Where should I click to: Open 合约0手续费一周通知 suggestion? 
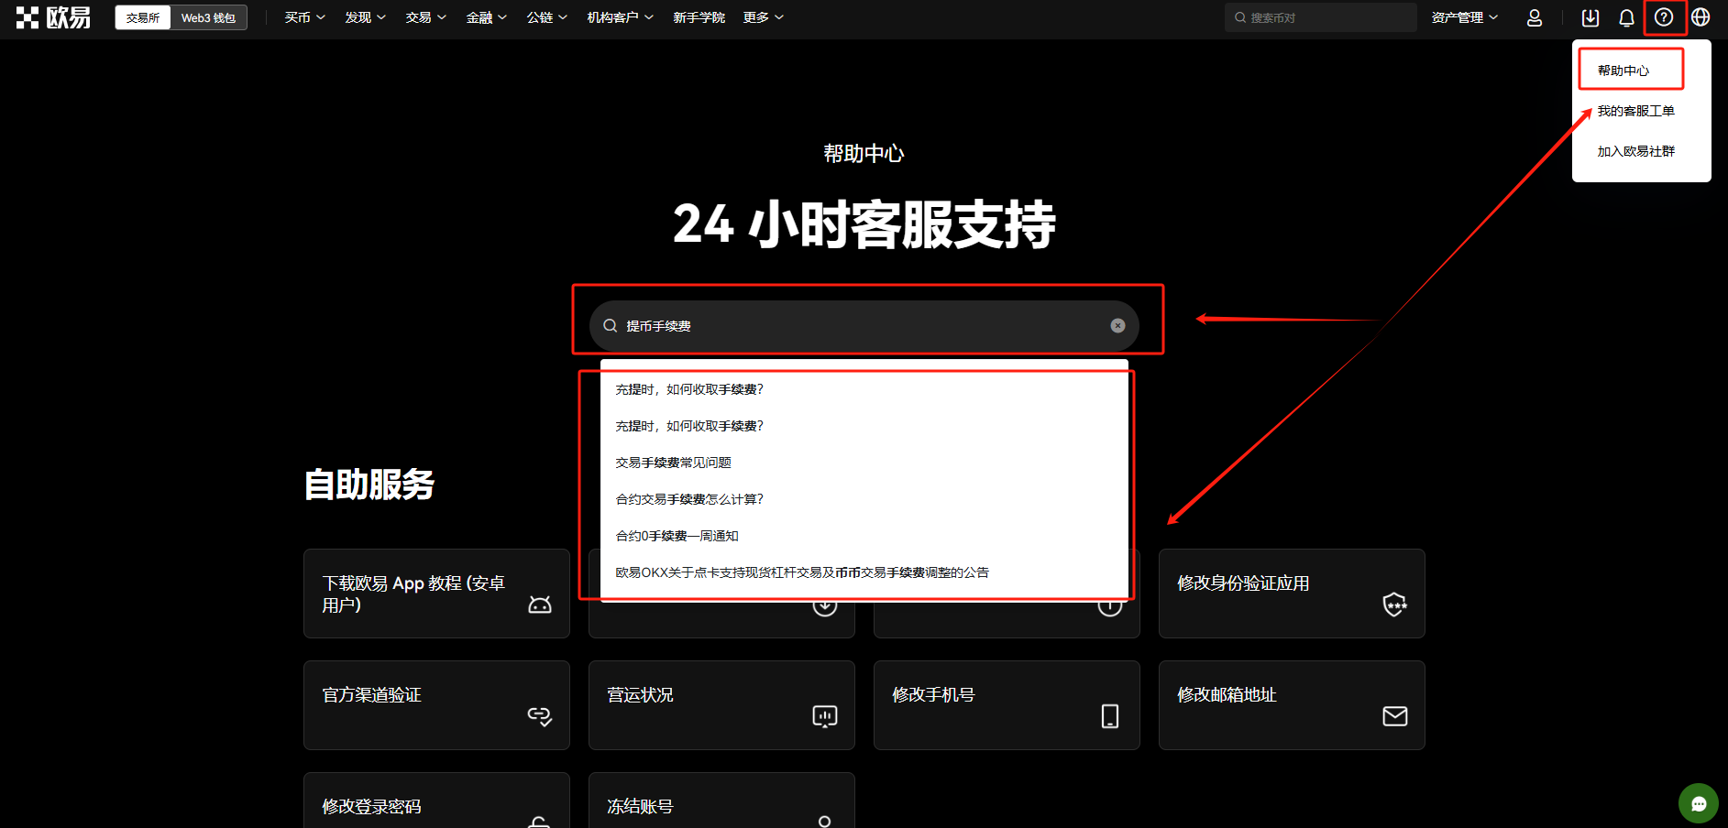(x=864, y=536)
